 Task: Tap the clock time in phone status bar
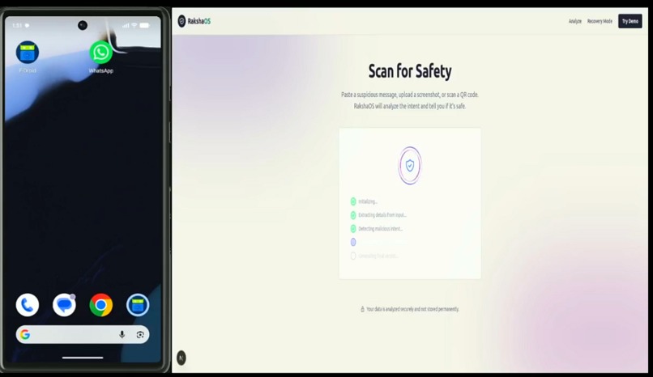pos(17,26)
